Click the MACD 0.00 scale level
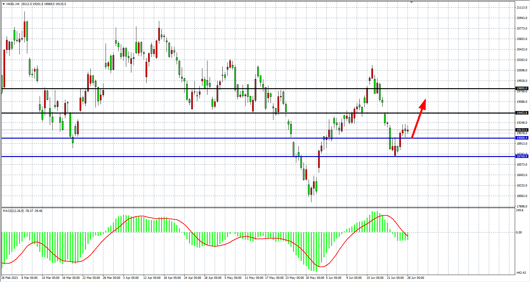This screenshot has height=282, width=530. 519,233
